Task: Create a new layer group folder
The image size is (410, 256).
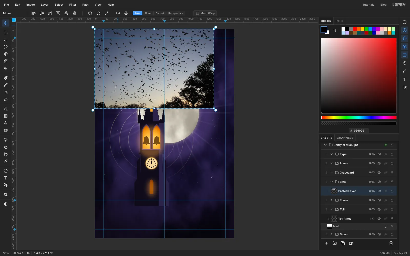Action: [335, 243]
